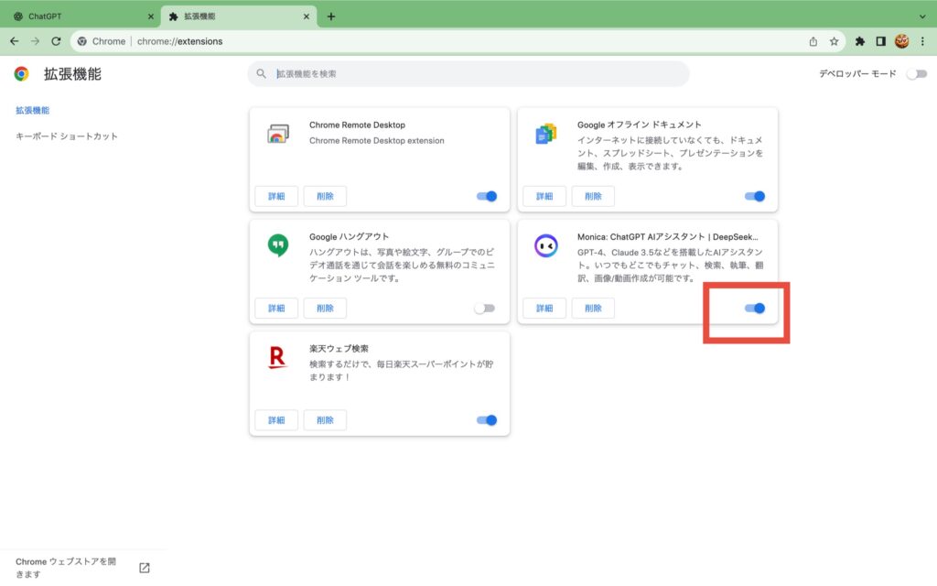Close the 拡張機能 tab
This screenshot has height=586, width=937.
(x=307, y=16)
